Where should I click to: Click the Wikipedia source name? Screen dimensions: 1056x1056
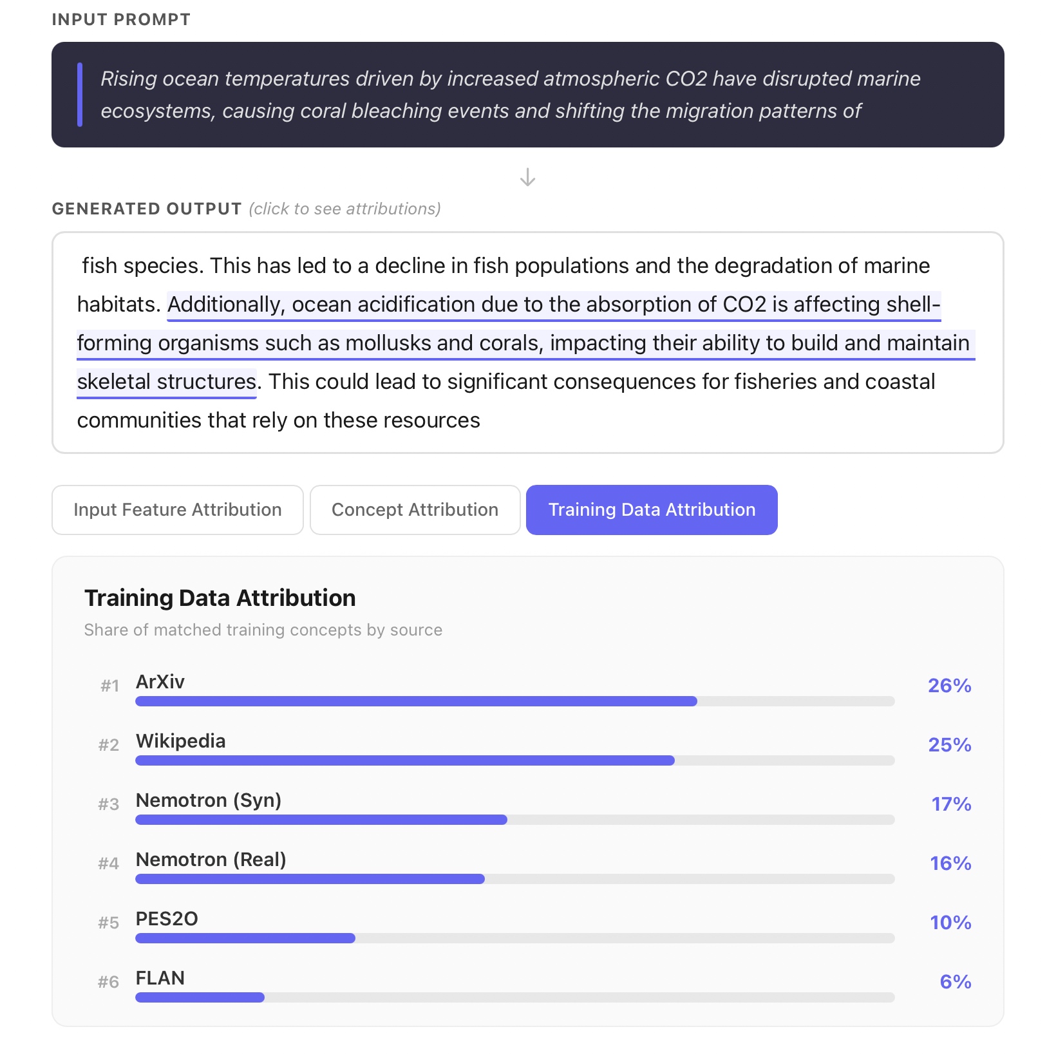pos(180,741)
